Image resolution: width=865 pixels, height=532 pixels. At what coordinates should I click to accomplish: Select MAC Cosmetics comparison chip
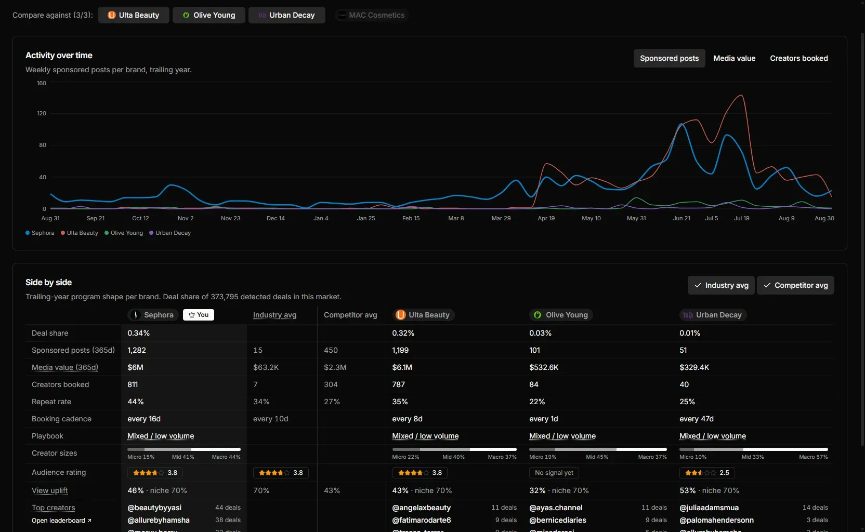[x=371, y=15]
